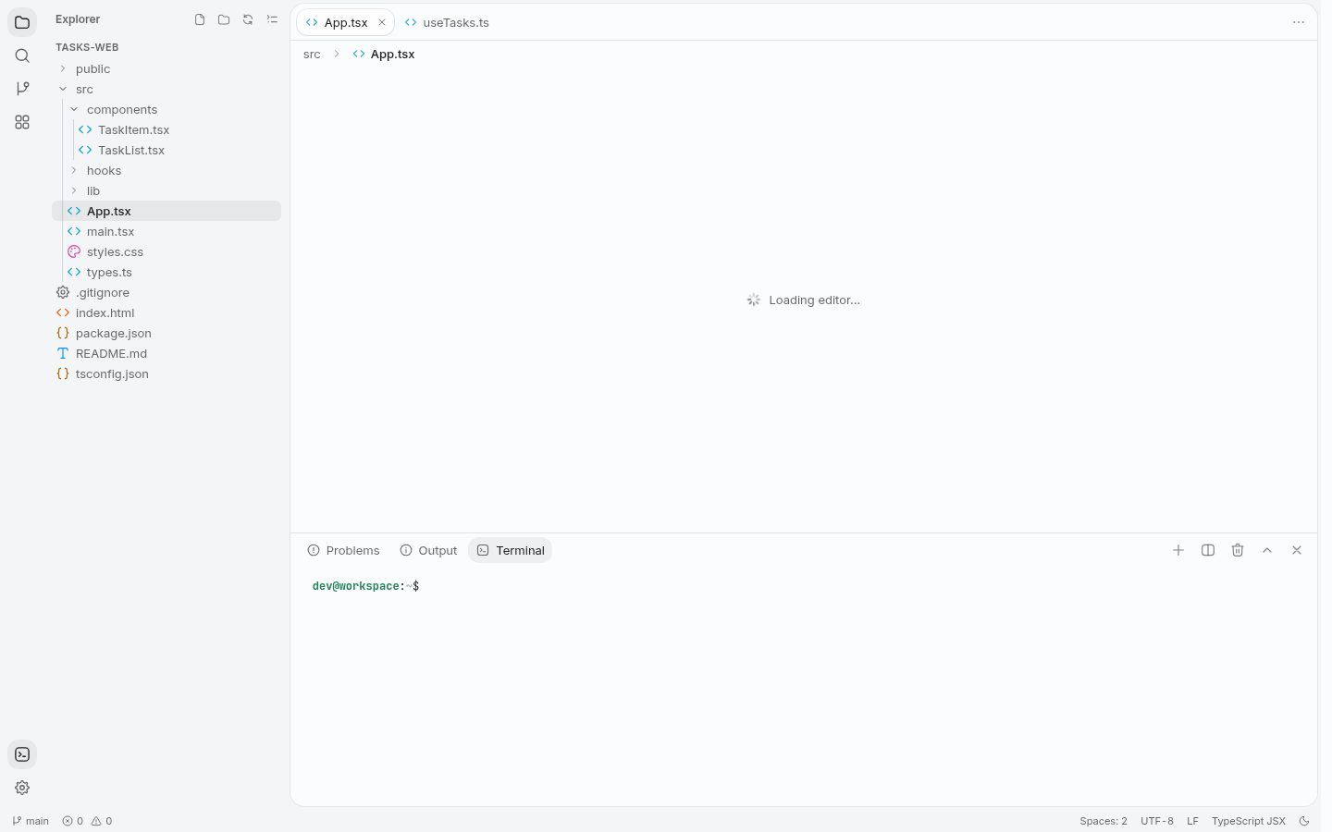
Task: Open the Output panel tab
Action: click(428, 550)
